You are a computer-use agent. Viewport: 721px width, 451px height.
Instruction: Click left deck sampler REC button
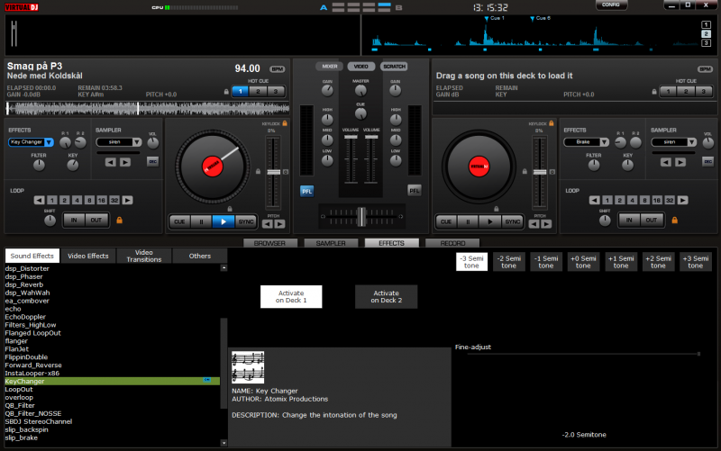(152, 162)
